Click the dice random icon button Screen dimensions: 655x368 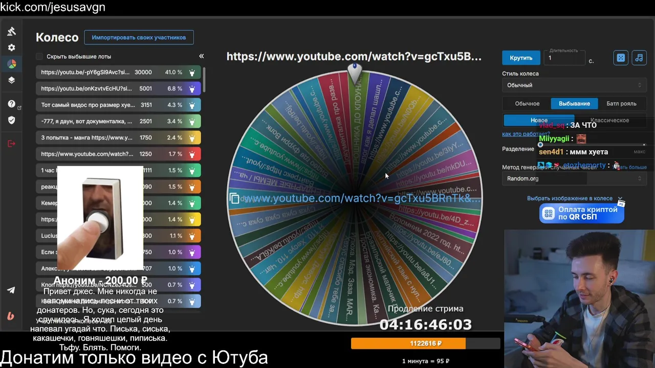point(621,58)
